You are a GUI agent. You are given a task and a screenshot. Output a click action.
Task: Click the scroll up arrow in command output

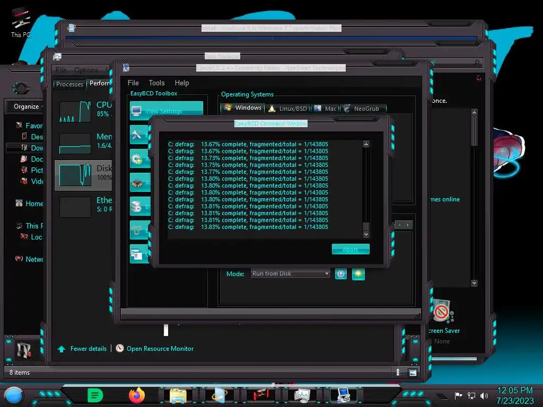pyautogui.click(x=366, y=144)
